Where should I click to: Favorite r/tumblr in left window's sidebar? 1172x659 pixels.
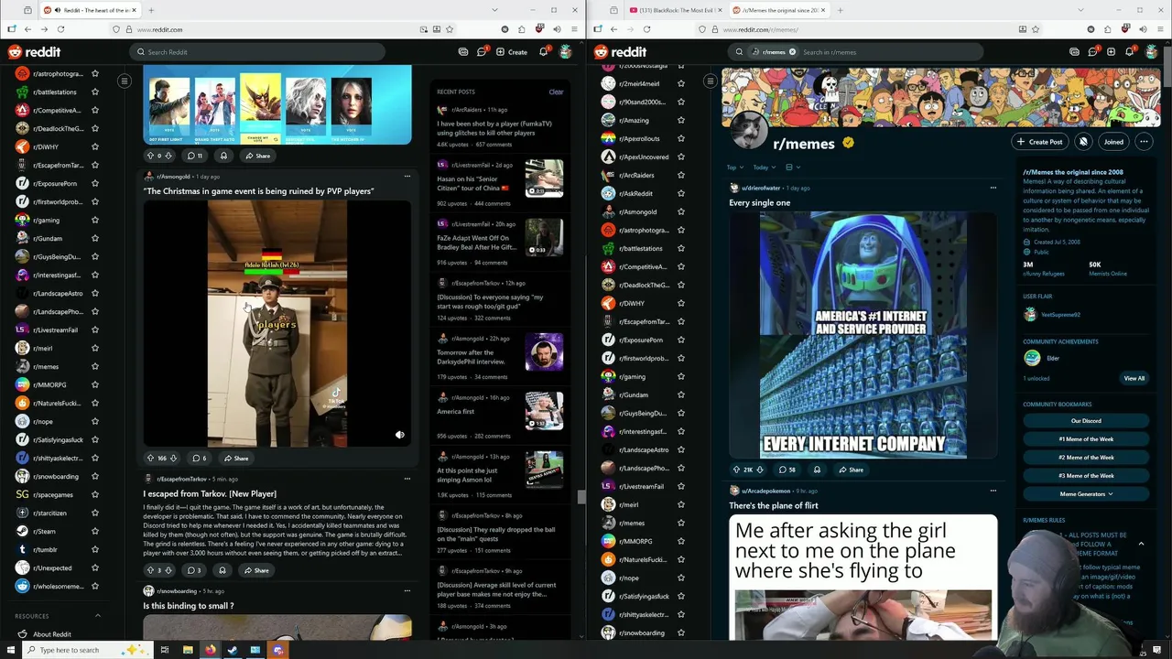click(95, 549)
